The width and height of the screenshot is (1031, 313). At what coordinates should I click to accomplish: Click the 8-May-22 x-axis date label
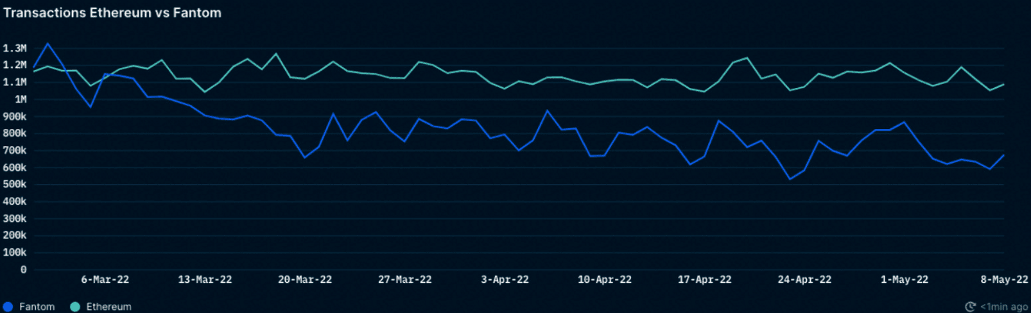tap(1003, 280)
